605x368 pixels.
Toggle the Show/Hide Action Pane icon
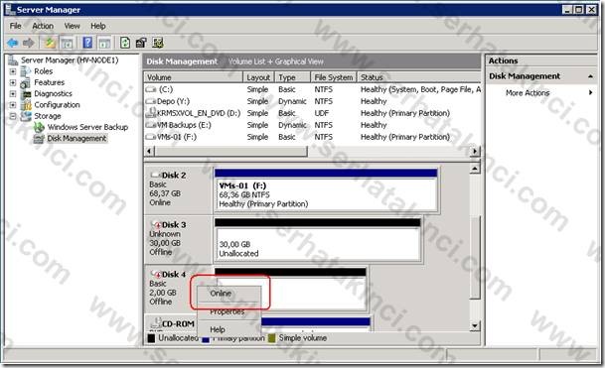104,43
